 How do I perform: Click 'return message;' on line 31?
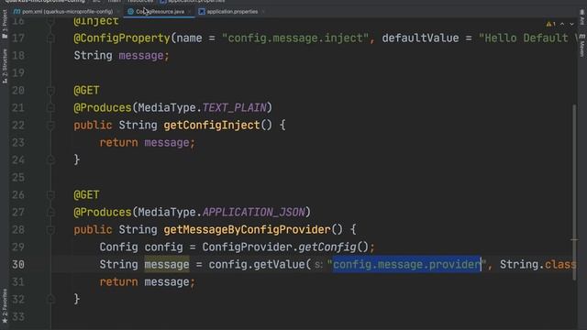tap(147, 281)
